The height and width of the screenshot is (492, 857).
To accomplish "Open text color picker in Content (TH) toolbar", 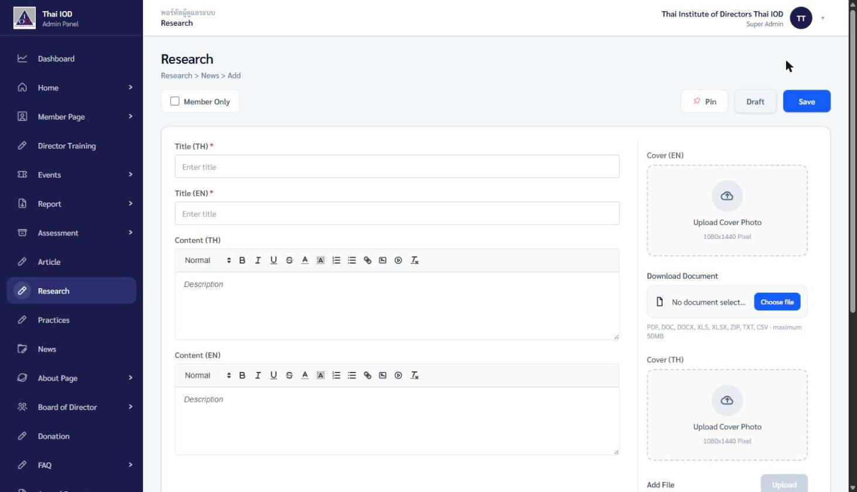I will tap(305, 260).
